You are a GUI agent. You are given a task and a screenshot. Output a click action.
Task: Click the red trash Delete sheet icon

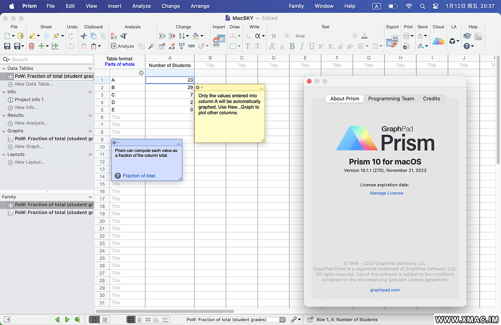point(32,46)
